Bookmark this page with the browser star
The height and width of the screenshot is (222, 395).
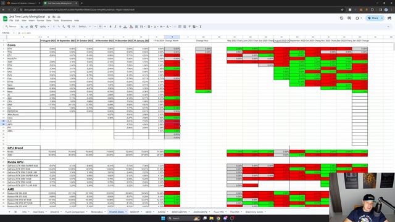point(342,10)
